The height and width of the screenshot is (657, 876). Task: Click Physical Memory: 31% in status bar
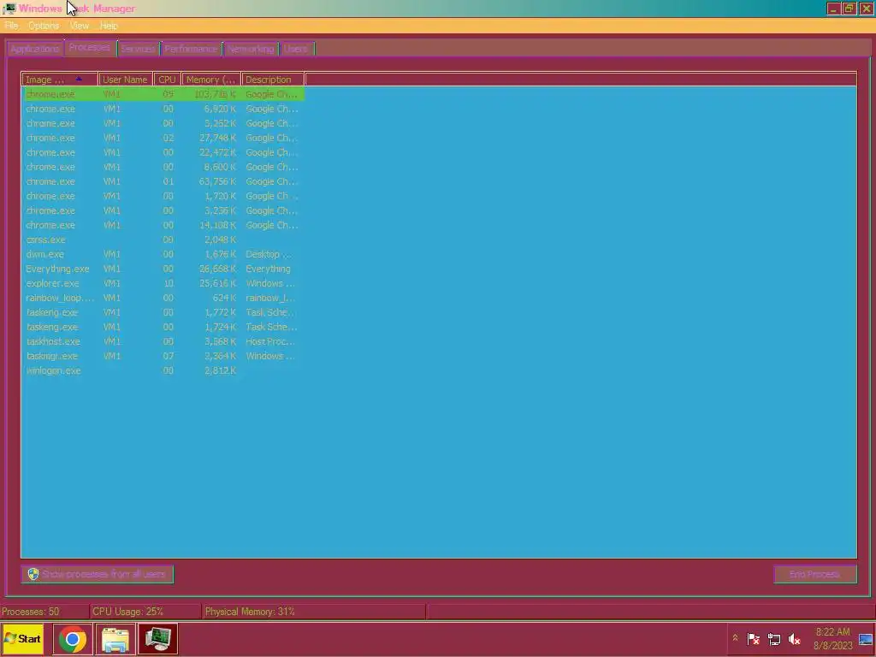point(250,612)
